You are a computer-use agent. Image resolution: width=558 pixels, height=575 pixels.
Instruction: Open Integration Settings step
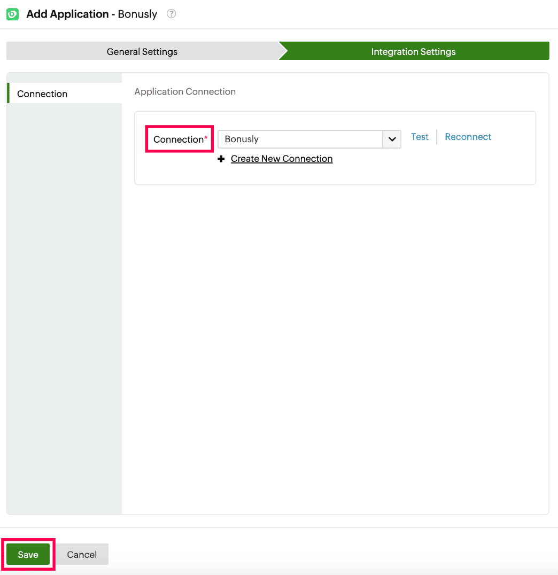[x=414, y=51]
